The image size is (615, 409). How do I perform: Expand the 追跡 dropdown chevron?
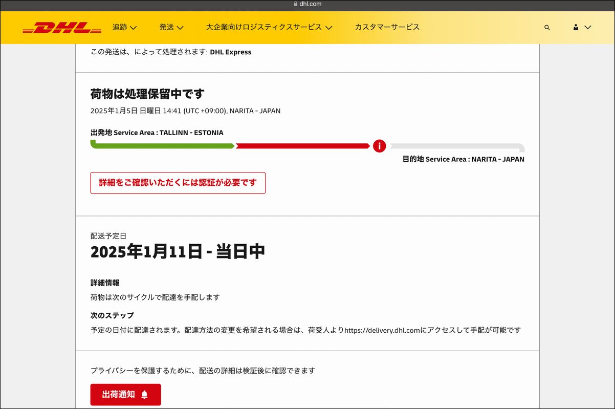(x=133, y=28)
